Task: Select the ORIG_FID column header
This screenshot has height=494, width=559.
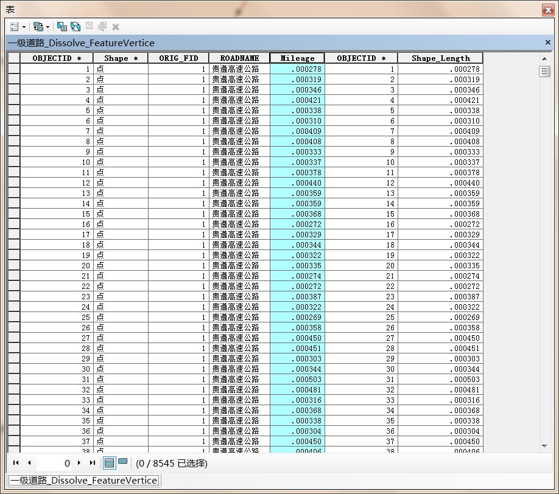Action: click(x=178, y=58)
